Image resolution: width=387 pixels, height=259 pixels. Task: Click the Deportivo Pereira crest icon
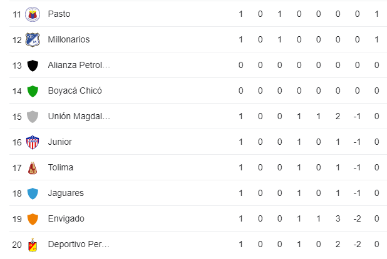(33, 245)
